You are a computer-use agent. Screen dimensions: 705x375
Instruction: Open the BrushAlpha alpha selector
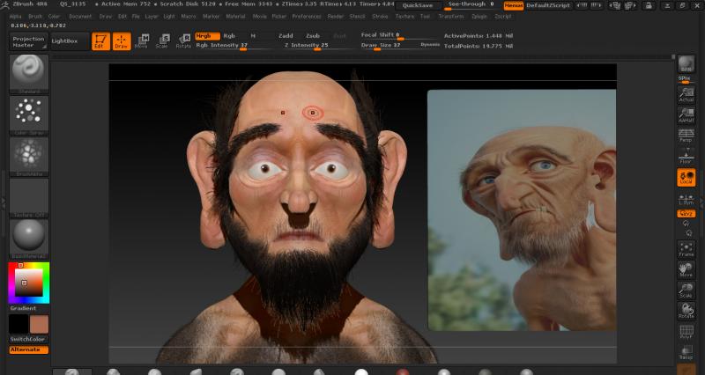(x=29, y=157)
